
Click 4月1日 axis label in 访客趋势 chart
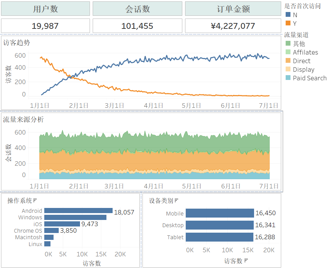(x=153, y=105)
